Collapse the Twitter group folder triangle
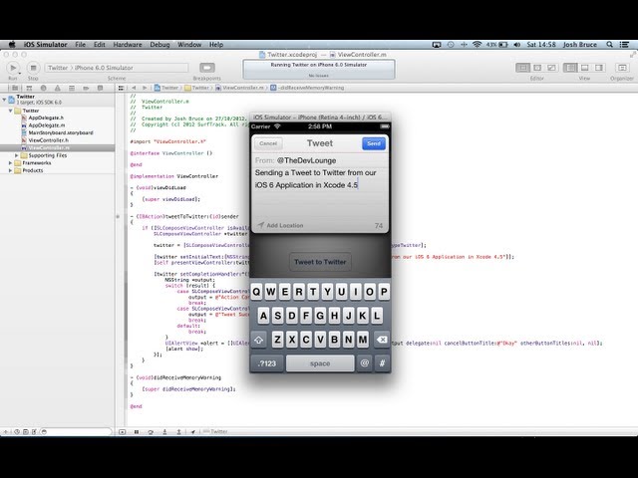 [11, 111]
